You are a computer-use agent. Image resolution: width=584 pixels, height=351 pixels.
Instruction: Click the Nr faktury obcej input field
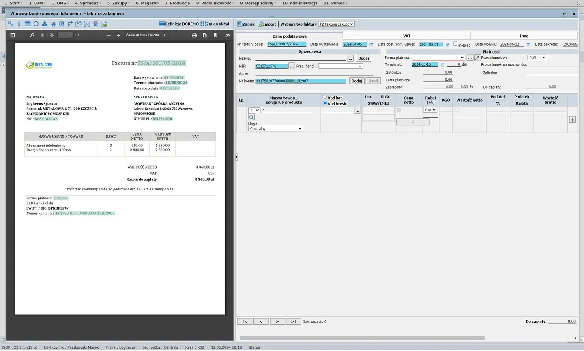click(x=286, y=44)
